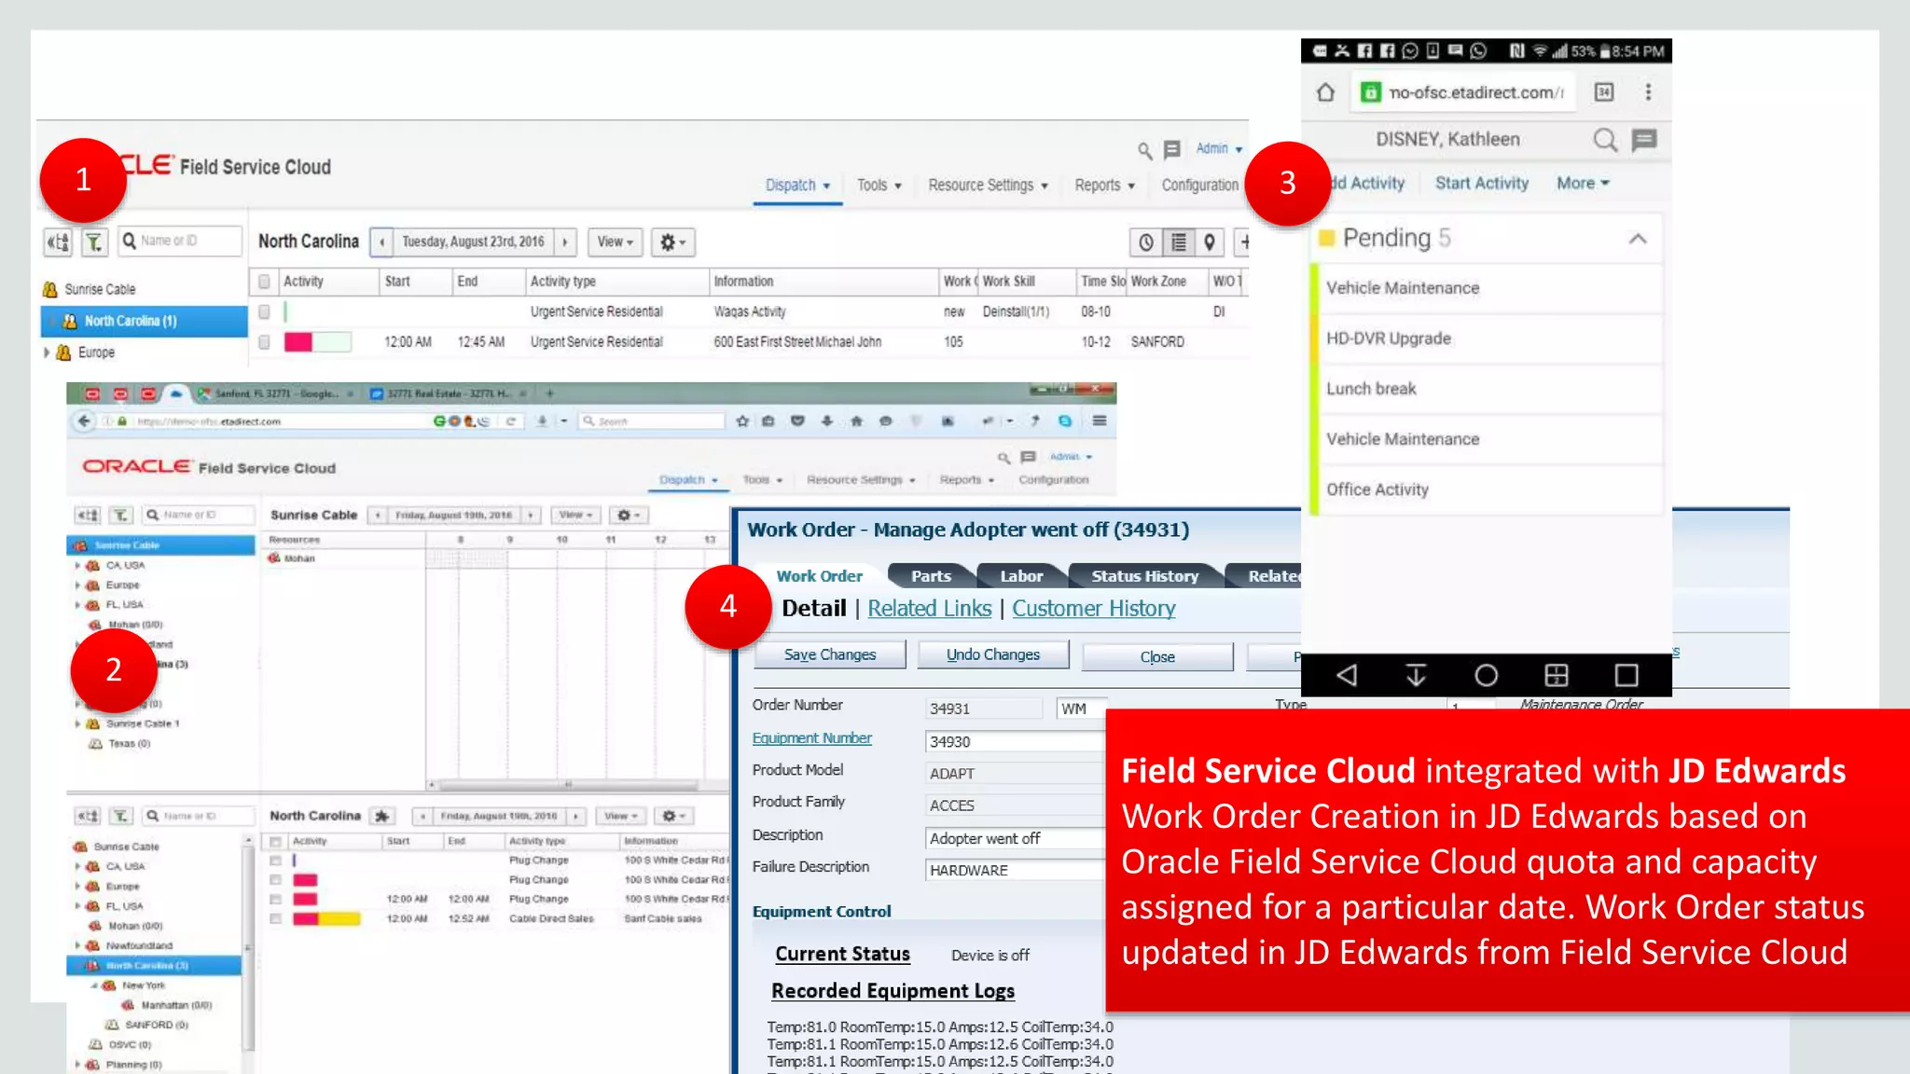Tap Start Activity on phone

(1481, 184)
